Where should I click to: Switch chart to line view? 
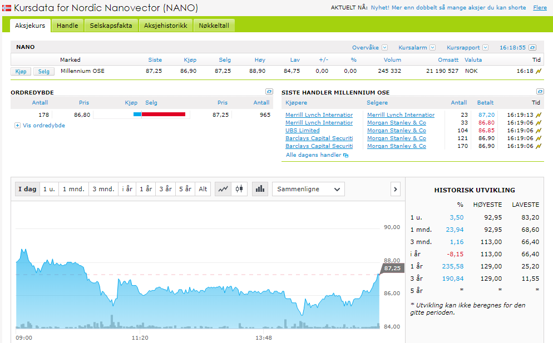(x=223, y=189)
